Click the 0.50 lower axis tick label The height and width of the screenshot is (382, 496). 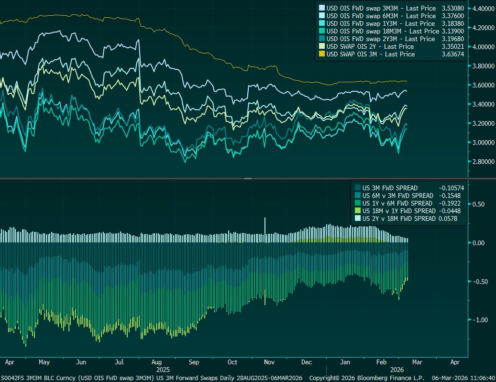point(479,204)
